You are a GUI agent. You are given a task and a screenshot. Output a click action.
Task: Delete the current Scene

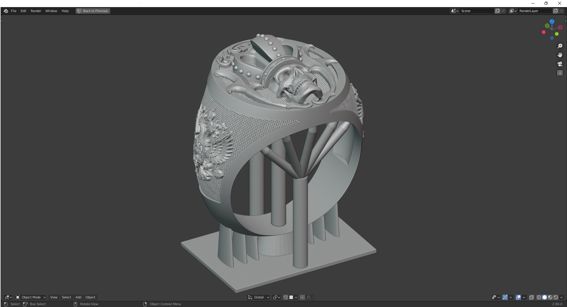pyautogui.click(x=504, y=11)
